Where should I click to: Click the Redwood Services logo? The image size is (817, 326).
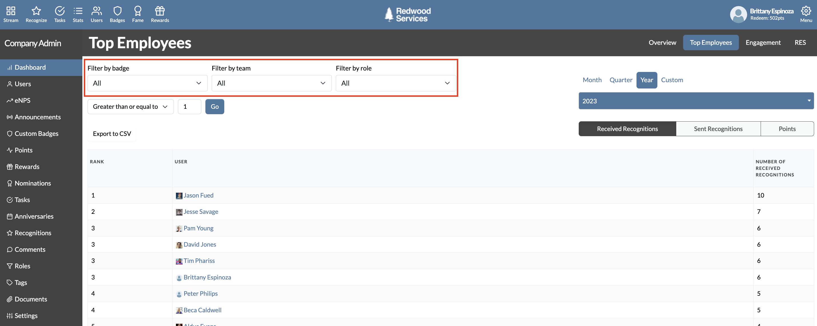(408, 15)
